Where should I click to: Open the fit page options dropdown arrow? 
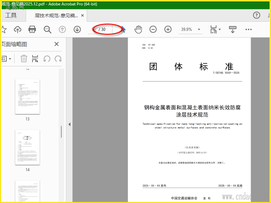point(220,29)
